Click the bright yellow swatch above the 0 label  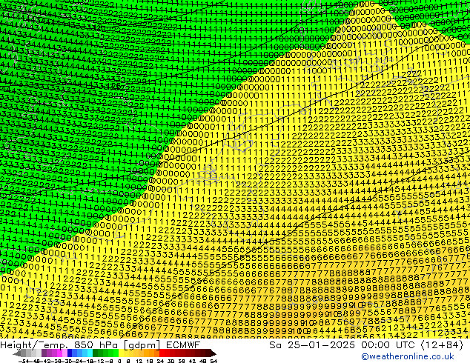pos(121,353)
